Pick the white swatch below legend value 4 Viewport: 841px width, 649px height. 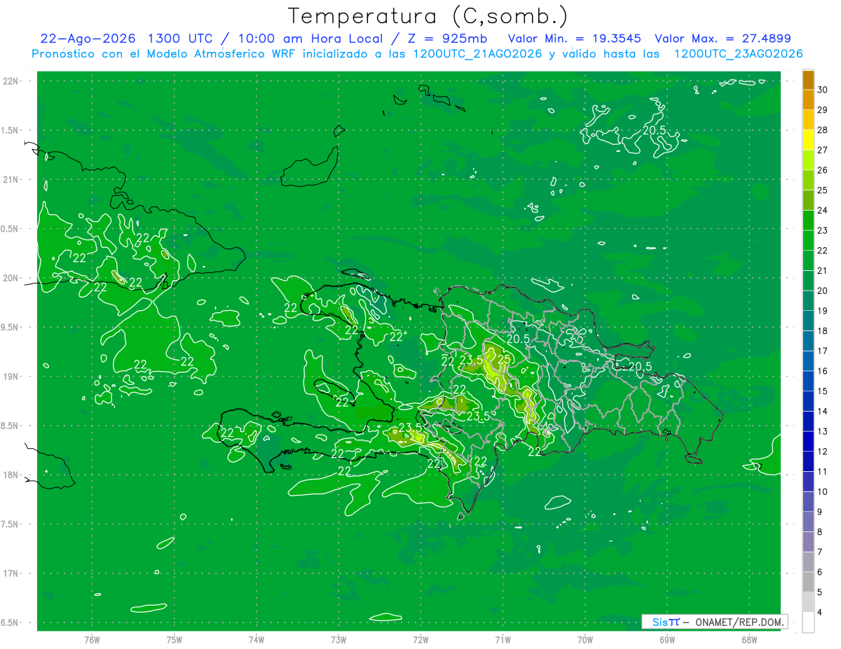click(x=808, y=622)
